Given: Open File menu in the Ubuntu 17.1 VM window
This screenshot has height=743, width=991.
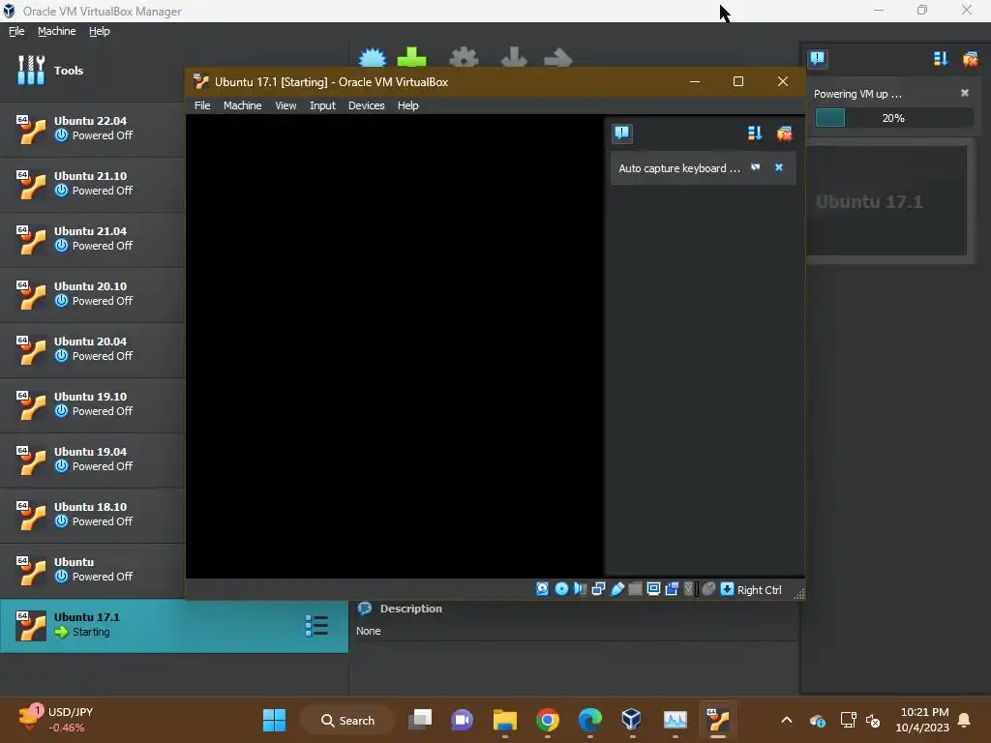Looking at the screenshot, I should (x=202, y=105).
